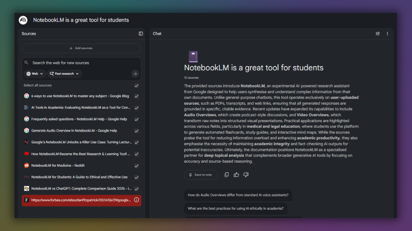Screen dimensions: 412x231
Task: Uncheck the 6 ways to use NotebookLM source
Action: pyautogui.click(x=136, y=96)
